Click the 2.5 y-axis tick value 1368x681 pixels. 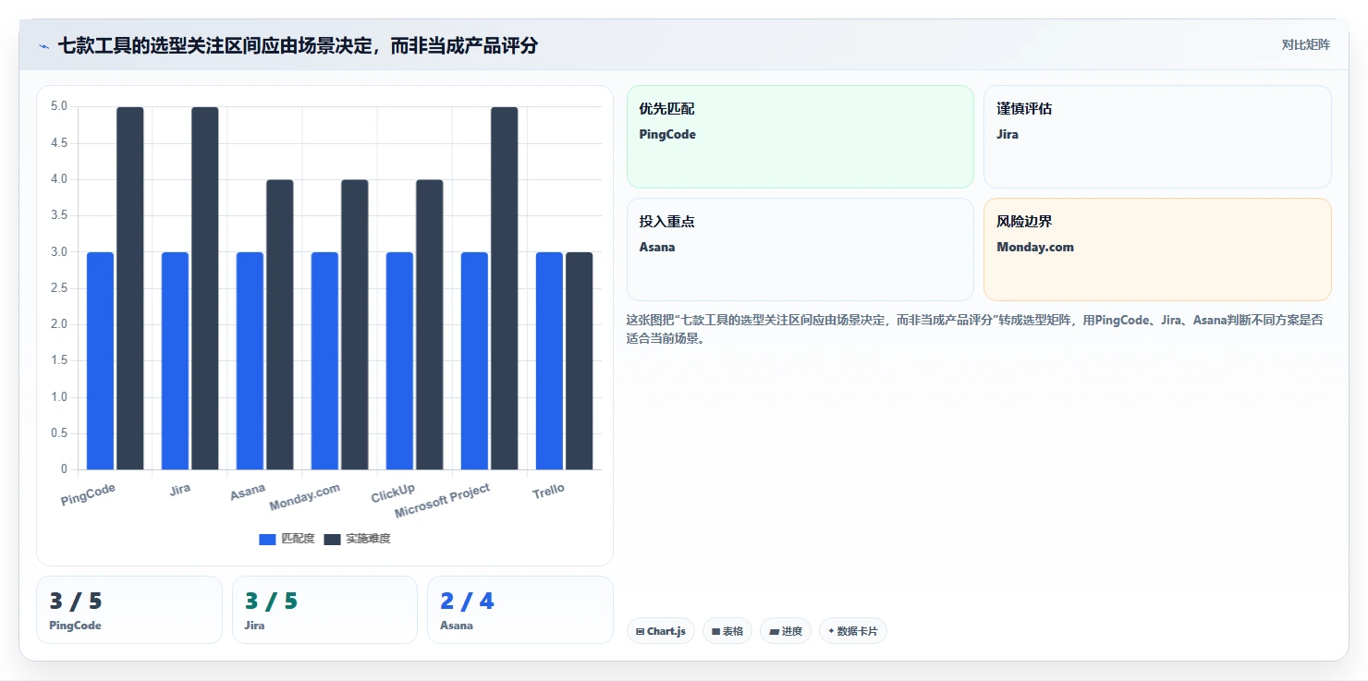(59, 288)
